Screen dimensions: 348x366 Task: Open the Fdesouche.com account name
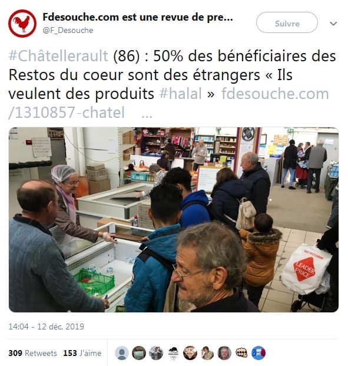(138, 17)
